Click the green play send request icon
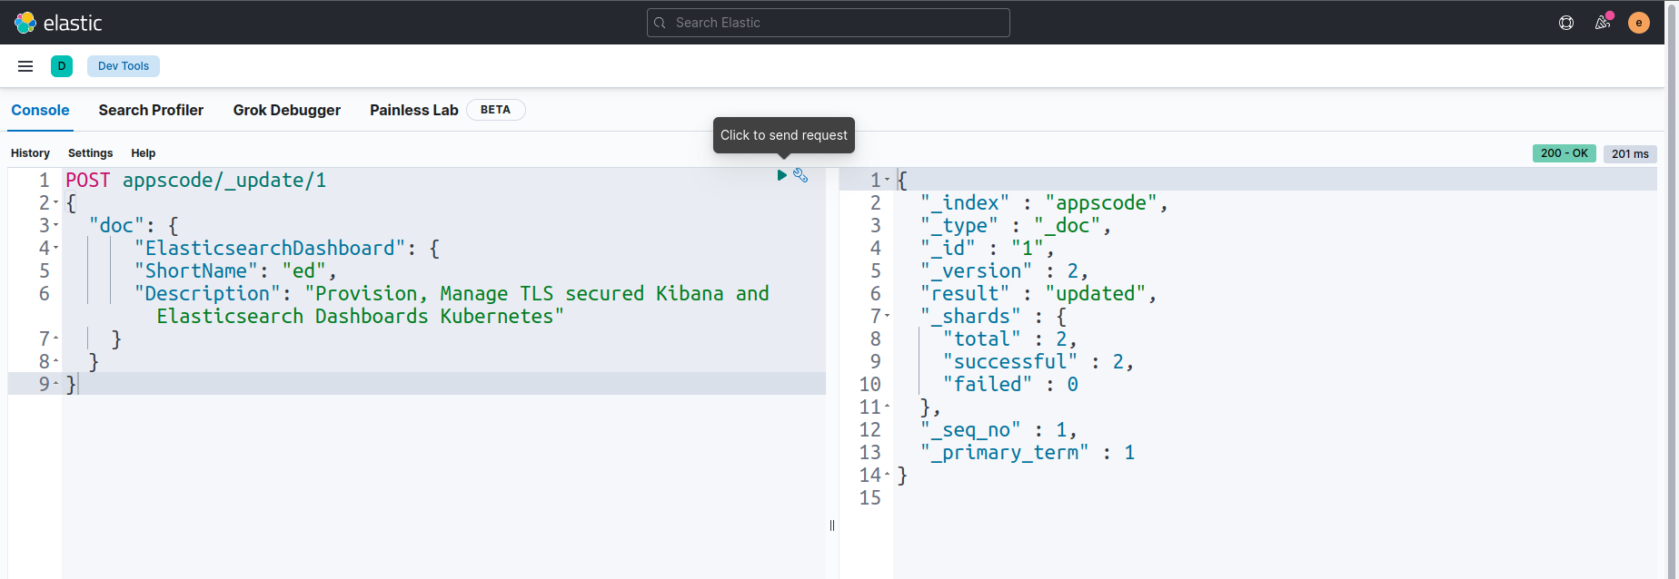1679x579 pixels. click(781, 175)
